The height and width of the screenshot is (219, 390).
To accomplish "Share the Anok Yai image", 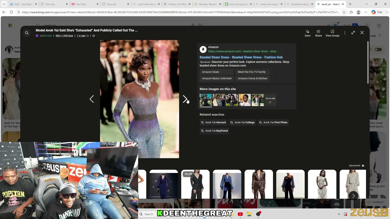I will pyautogui.click(x=318, y=33).
